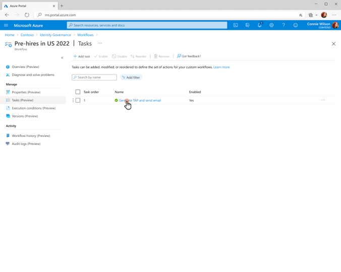Sort by Name column header
Image resolution: width=341 pixels, height=272 pixels.
119,92
